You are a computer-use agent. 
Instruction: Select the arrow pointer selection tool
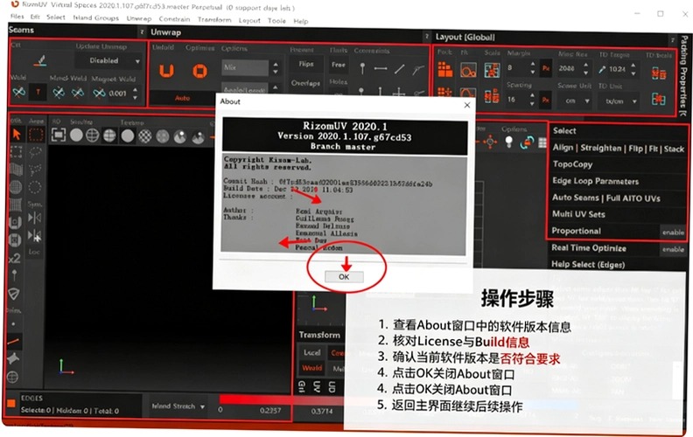point(17,134)
